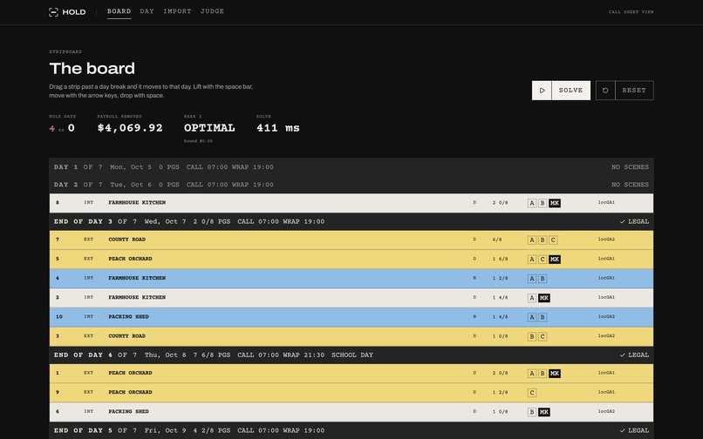The image size is (703, 439).
Task: Click page count 1 6/8 on scene 5
Action: tap(500, 259)
